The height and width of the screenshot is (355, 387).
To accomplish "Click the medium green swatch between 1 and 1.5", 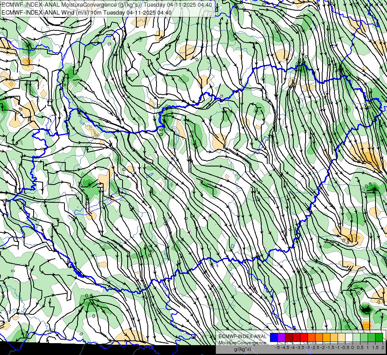I will tap(372, 337).
